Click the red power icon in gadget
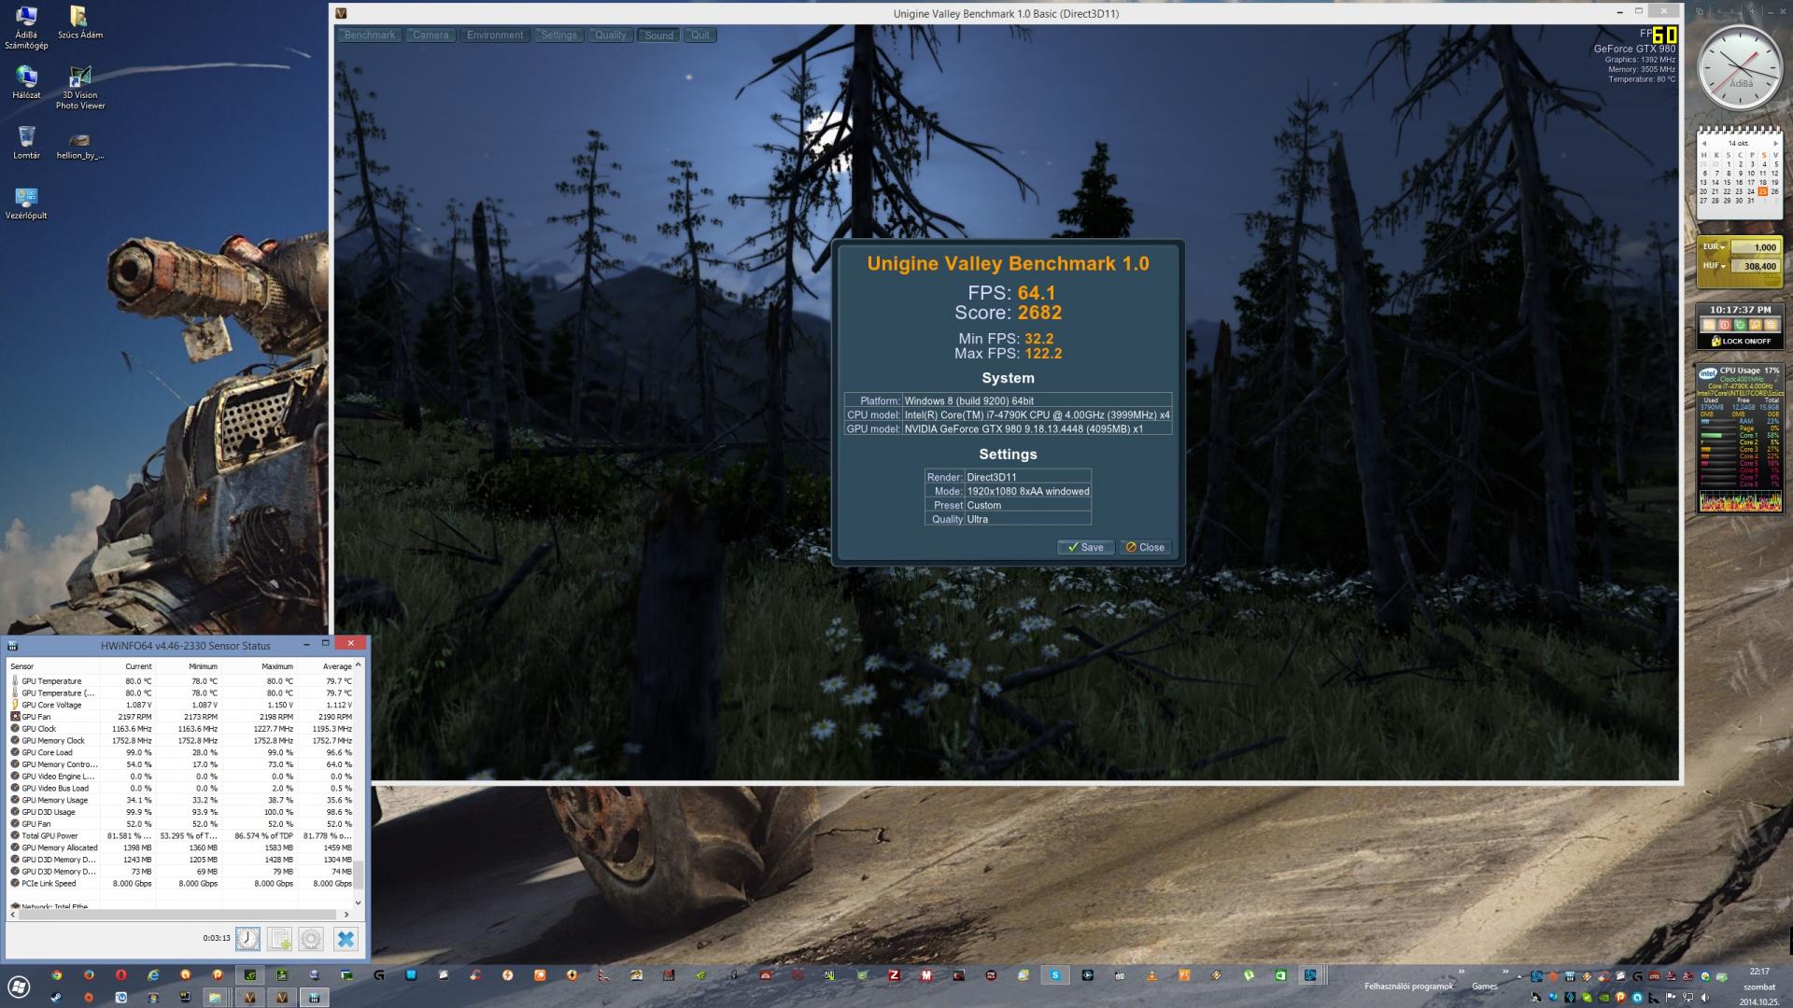Image resolution: width=1793 pixels, height=1008 pixels. point(1725,325)
